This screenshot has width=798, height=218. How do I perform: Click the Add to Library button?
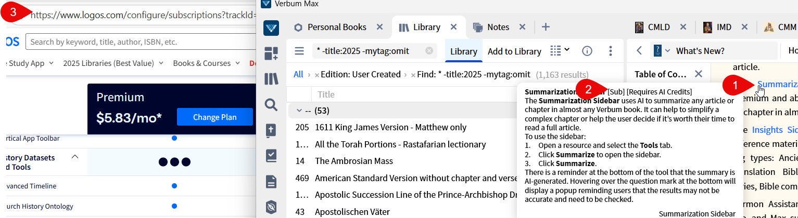point(514,51)
